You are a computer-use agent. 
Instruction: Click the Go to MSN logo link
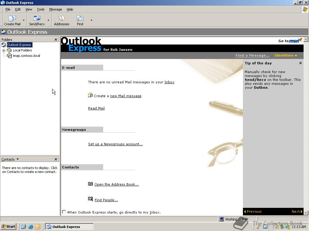(x=290, y=41)
